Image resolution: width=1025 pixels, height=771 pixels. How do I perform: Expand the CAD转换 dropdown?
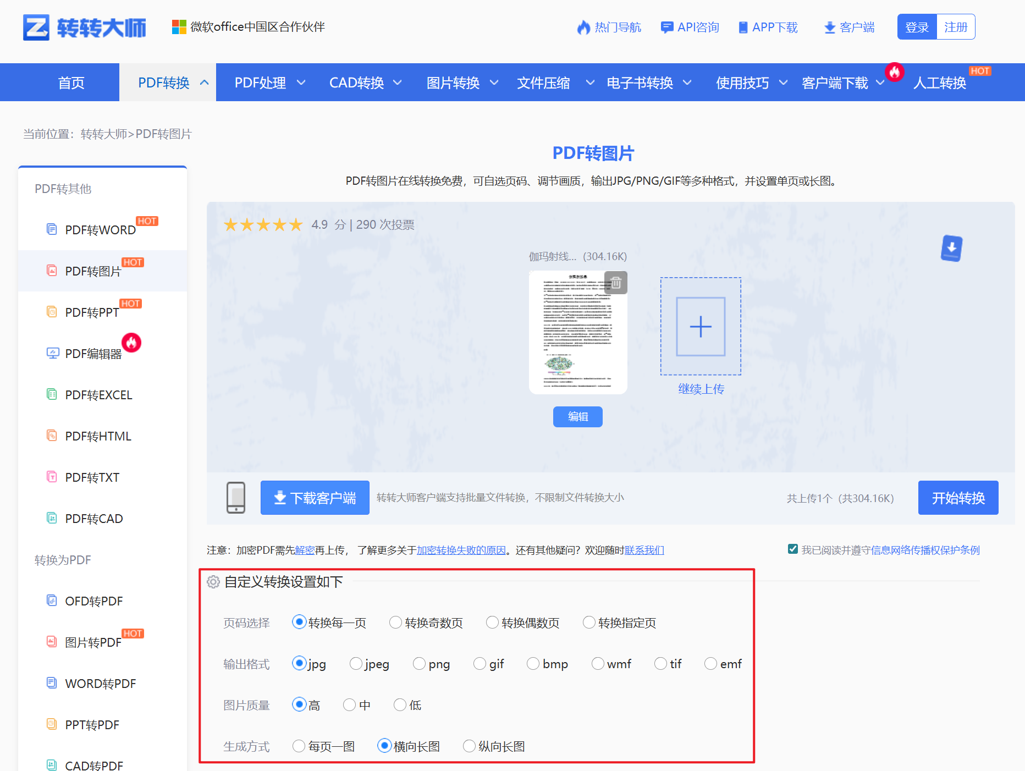click(x=398, y=82)
